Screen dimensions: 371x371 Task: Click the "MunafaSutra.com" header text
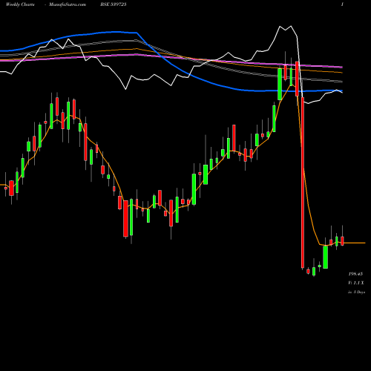pyautogui.click(x=68, y=4)
